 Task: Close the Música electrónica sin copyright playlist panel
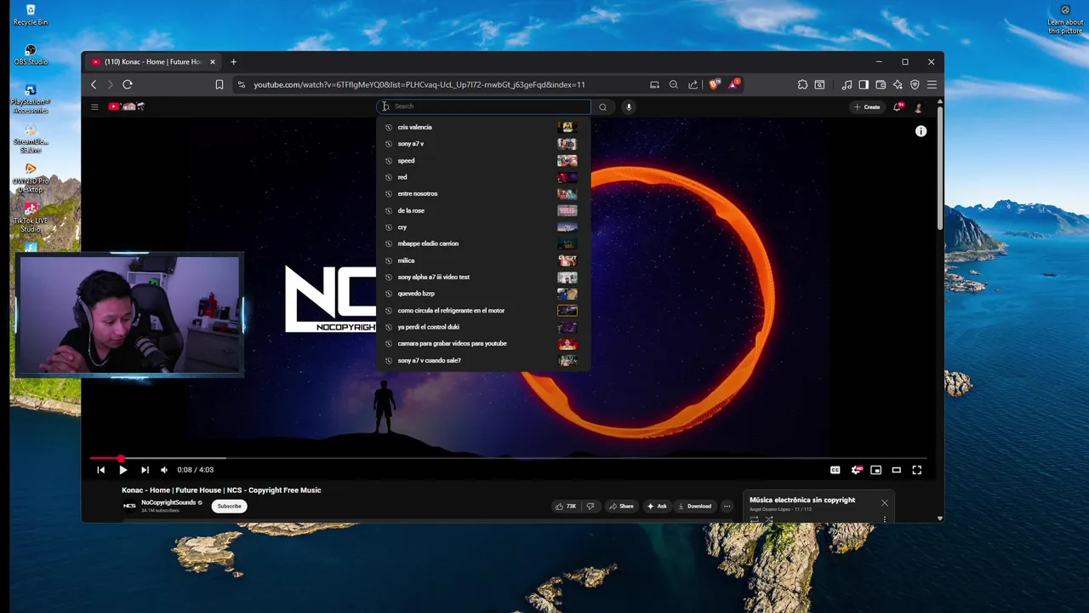[885, 502]
